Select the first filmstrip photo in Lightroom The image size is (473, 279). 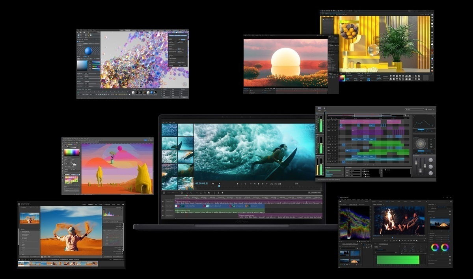point(21,263)
